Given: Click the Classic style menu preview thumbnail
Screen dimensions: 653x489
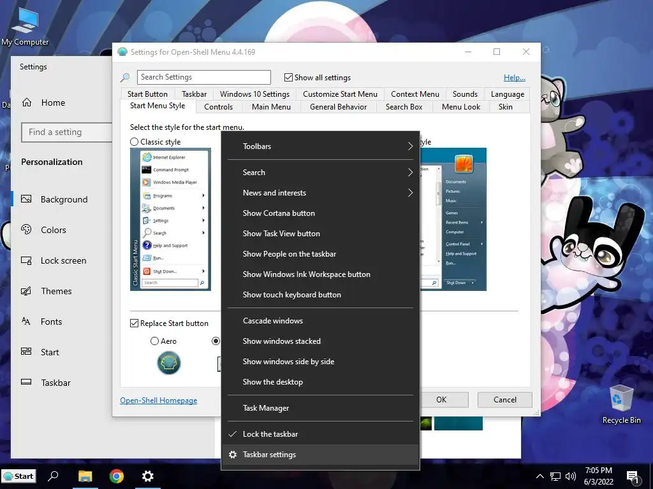Looking at the screenshot, I should click(170, 219).
